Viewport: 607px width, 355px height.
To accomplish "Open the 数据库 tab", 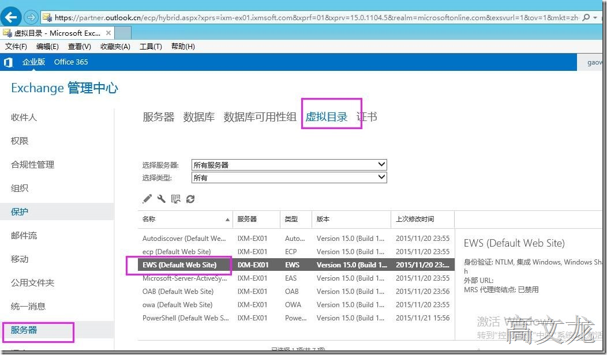I will 199,117.
